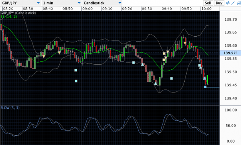Click the orange down-triangle marker near 08:46
Screen dimensions: 241x145
click(x=59, y=53)
